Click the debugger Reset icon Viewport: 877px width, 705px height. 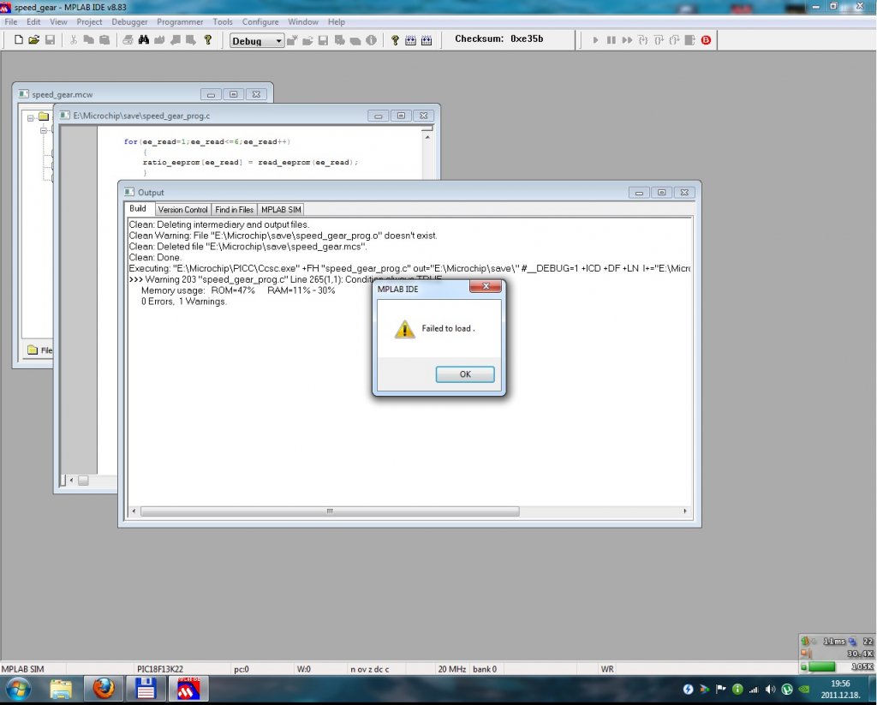pyautogui.click(x=689, y=40)
